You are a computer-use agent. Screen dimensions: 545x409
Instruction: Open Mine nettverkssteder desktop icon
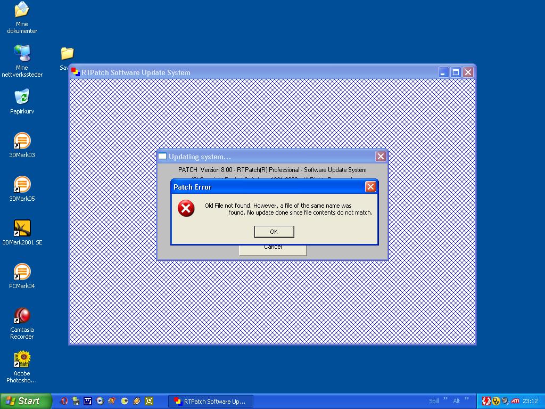[x=22, y=61]
